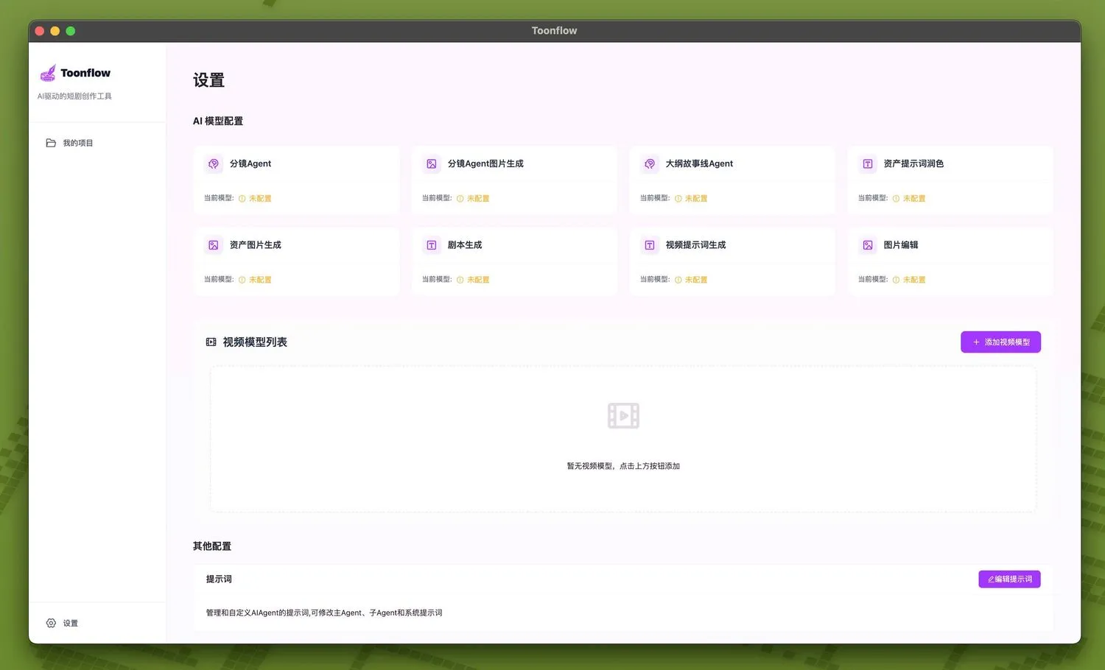Click the Toonflow logo icon in sidebar
Viewport: 1105px width, 670px height.
(x=48, y=73)
